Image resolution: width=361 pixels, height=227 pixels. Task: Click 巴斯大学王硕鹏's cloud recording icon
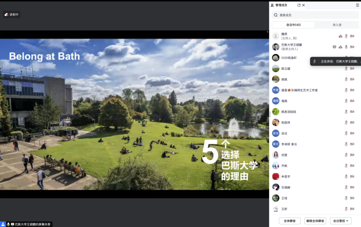pos(340,47)
